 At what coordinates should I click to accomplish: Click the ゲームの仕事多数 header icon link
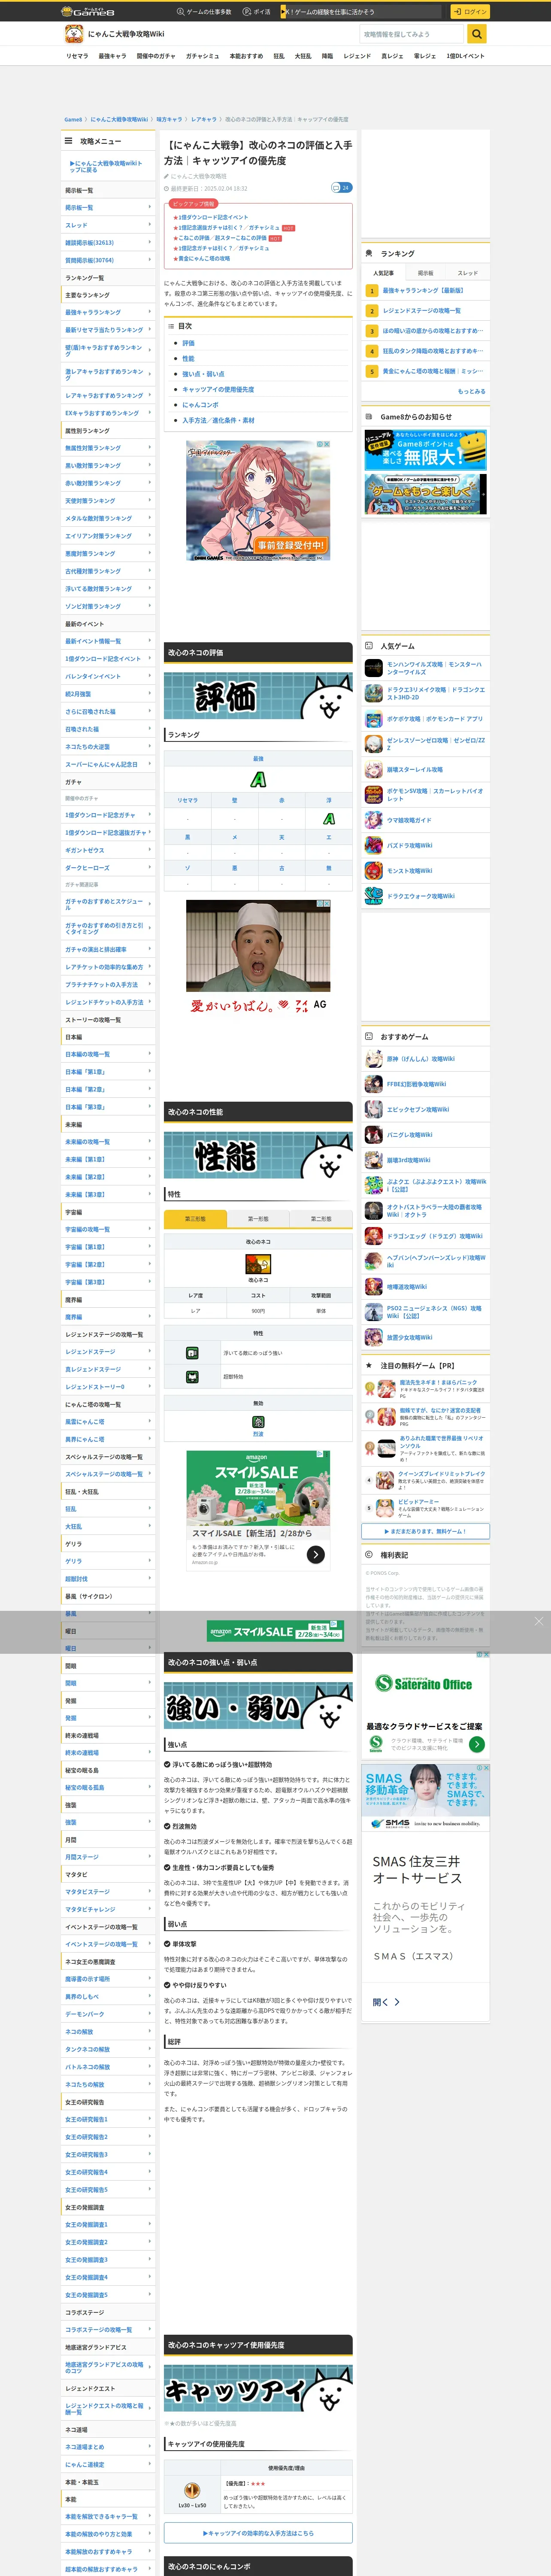(204, 12)
